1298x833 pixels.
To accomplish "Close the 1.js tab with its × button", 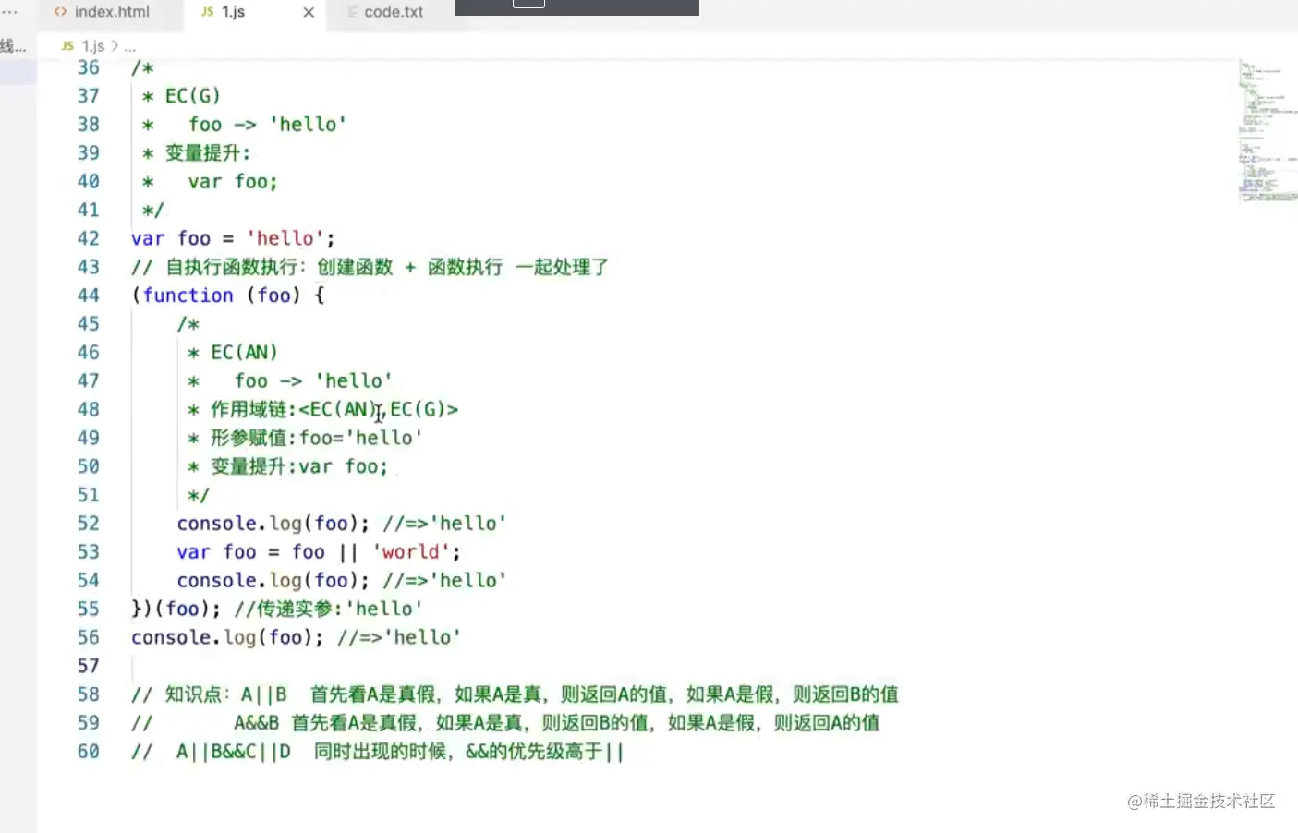I will pyautogui.click(x=309, y=13).
